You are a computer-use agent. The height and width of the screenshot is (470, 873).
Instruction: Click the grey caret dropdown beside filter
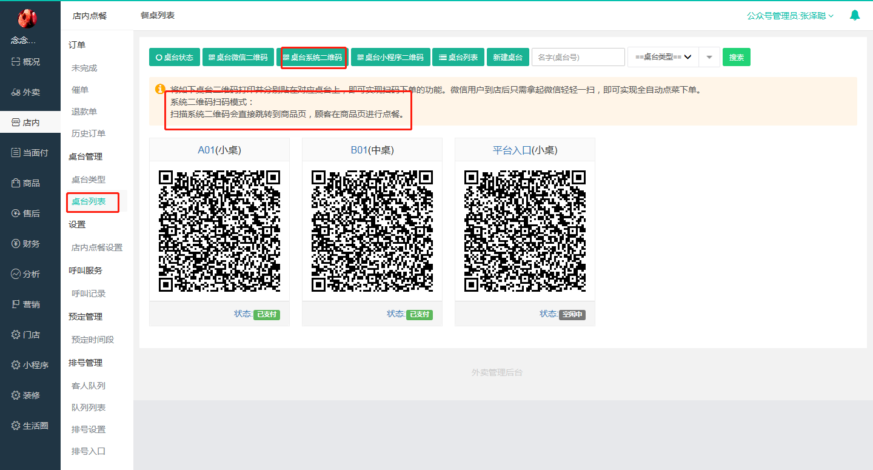click(709, 57)
